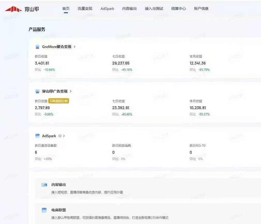Expand the AdSpark section arrow
The width and height of the screenshot is (261, 224).
(64, 136)
